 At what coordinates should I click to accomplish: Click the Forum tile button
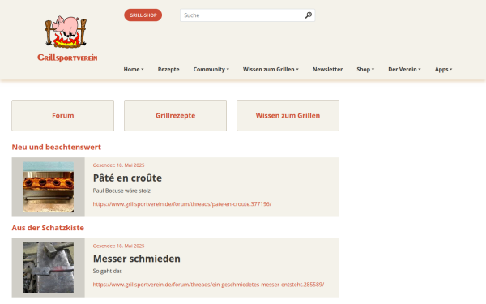[x=63, y=115]
